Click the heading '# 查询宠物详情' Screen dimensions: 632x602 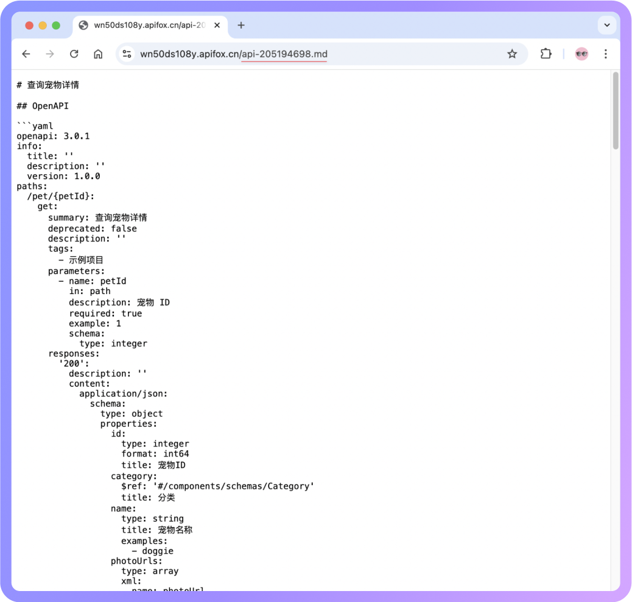pyautogui.click(x=48, y=85)
